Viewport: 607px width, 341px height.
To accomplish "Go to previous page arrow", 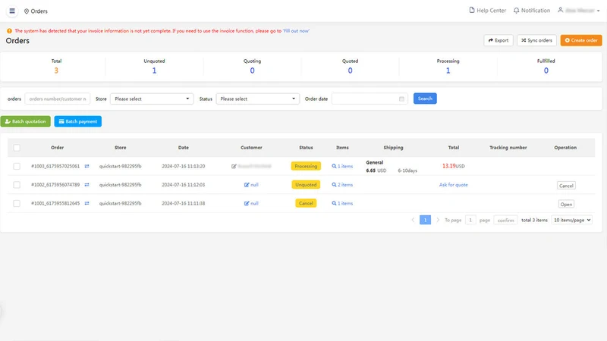I will (x=413, y=220).
